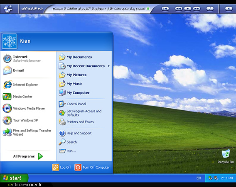Expand My Recent Documents submenu arrow
Image resolution: width=236 pixels, height=187 pixels.
coord(109,66)
